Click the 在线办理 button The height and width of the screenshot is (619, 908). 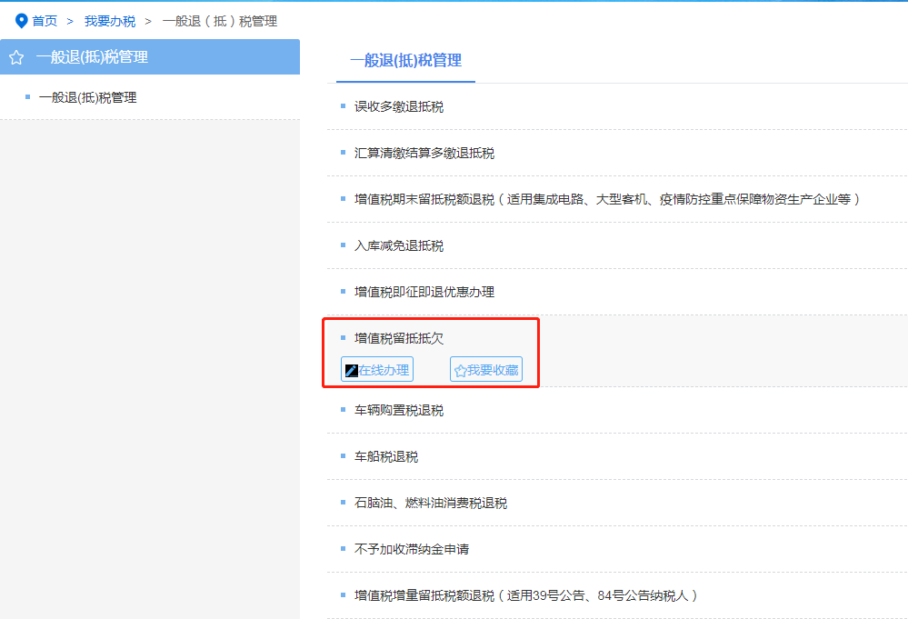pyautogui.click(x=377, y=369)
